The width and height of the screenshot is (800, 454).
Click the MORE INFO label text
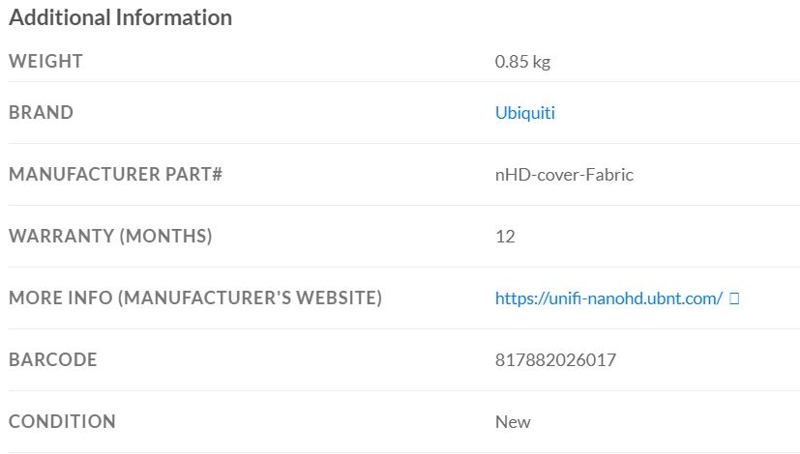tap(59, 298)
